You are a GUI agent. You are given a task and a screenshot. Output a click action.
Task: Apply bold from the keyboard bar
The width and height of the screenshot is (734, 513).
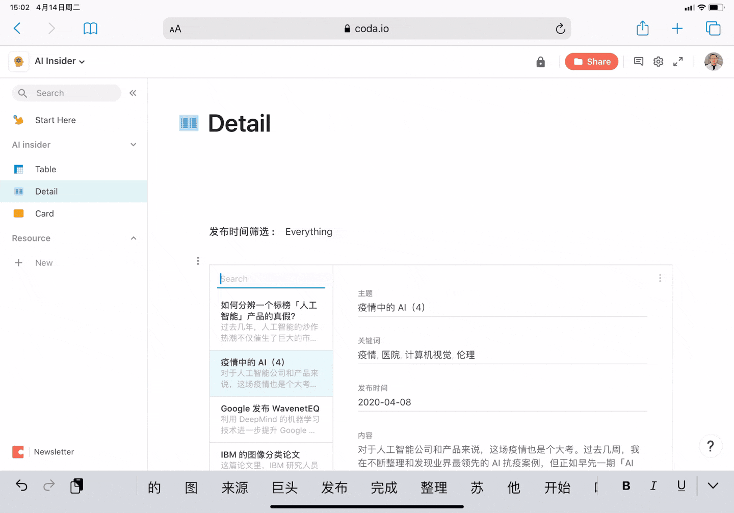pos(626,486)
